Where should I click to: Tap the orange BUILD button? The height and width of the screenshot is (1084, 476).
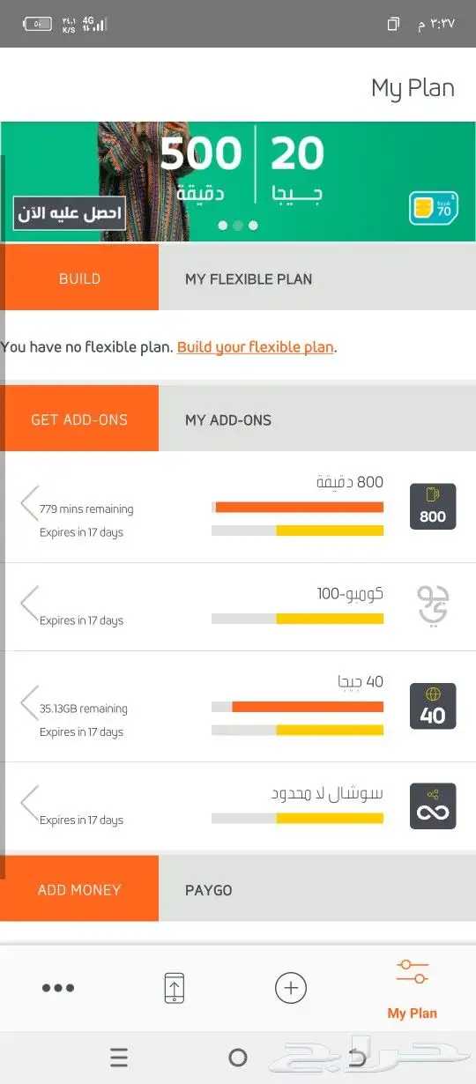pos(79,278)
